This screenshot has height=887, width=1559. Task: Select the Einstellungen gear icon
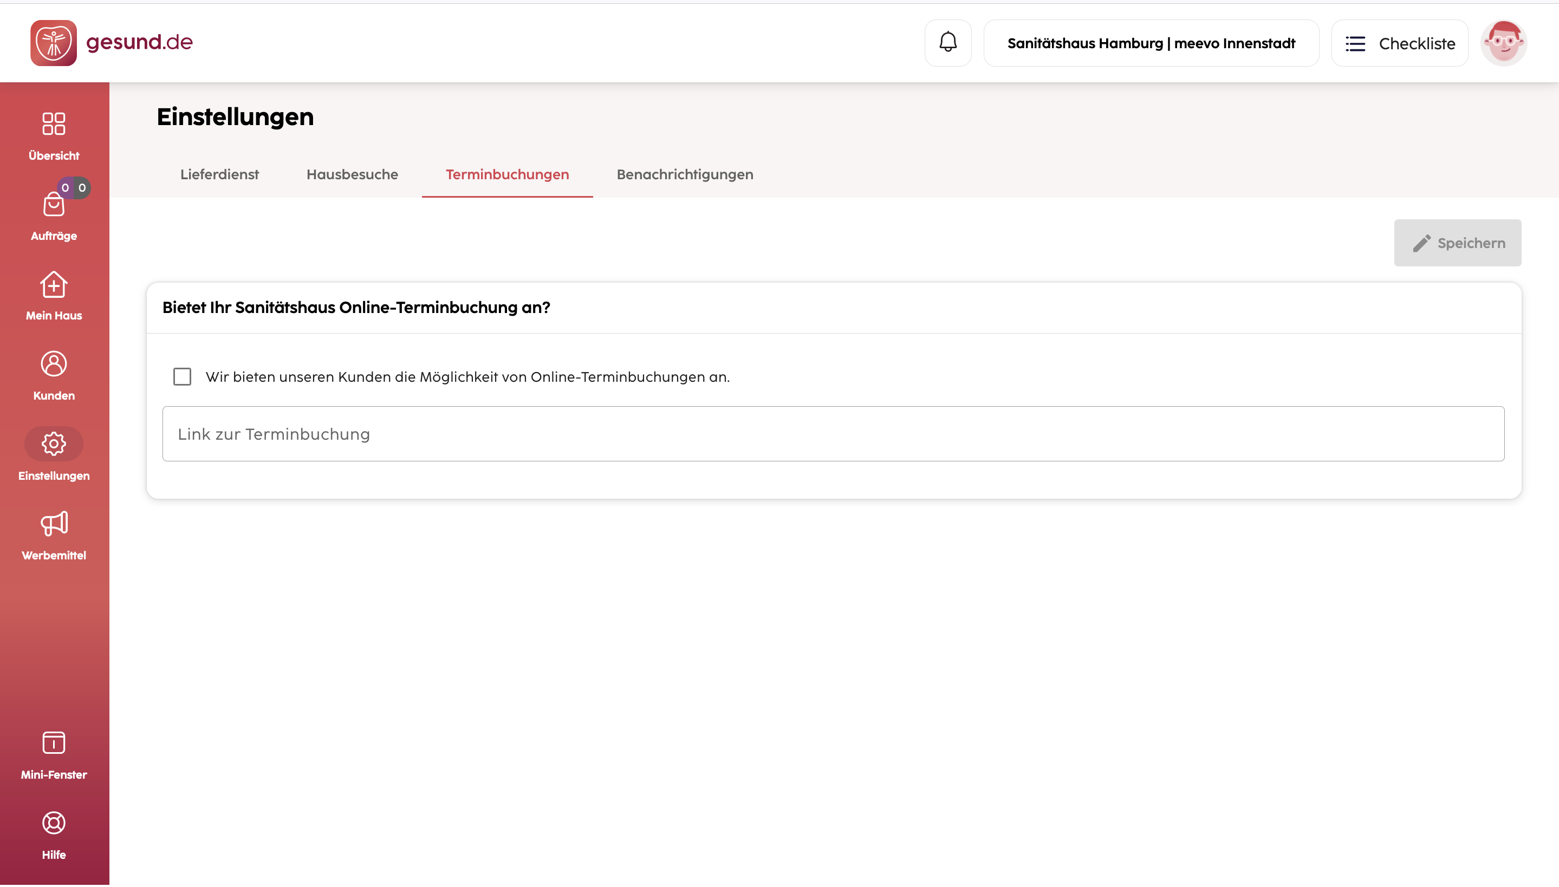[x=54, y=443]
